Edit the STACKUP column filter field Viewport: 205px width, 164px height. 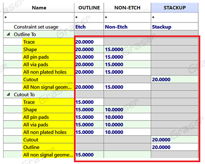point(175,17)
